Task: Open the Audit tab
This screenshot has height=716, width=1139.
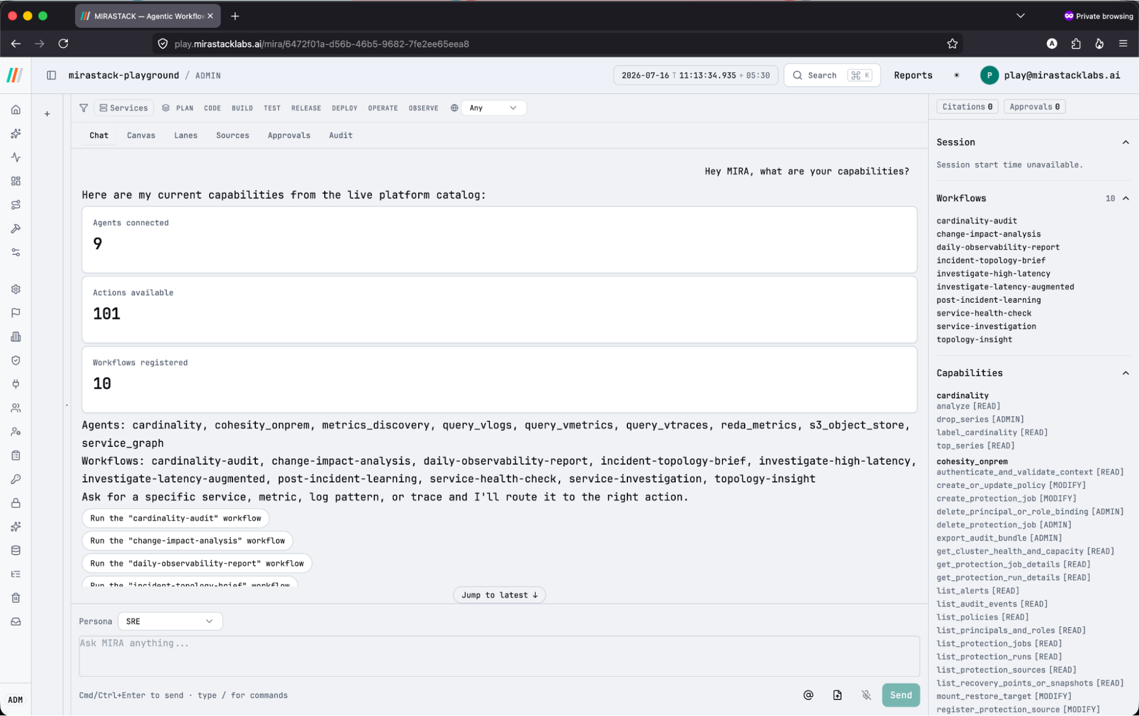Action: (341, 135)
